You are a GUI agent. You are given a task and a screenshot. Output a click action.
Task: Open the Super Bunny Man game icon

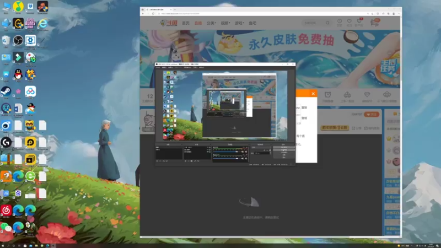(30, 23)
